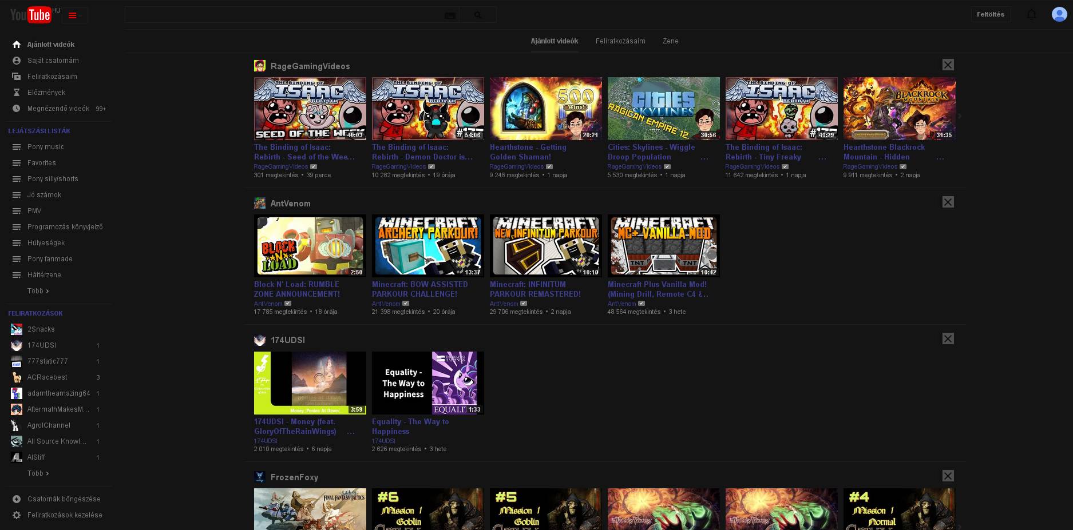Click the FrozenFoxy channel avatar icon
The width and height of the screenshot is (1073, 530).
pyautogui.click(x=260, y=477)
